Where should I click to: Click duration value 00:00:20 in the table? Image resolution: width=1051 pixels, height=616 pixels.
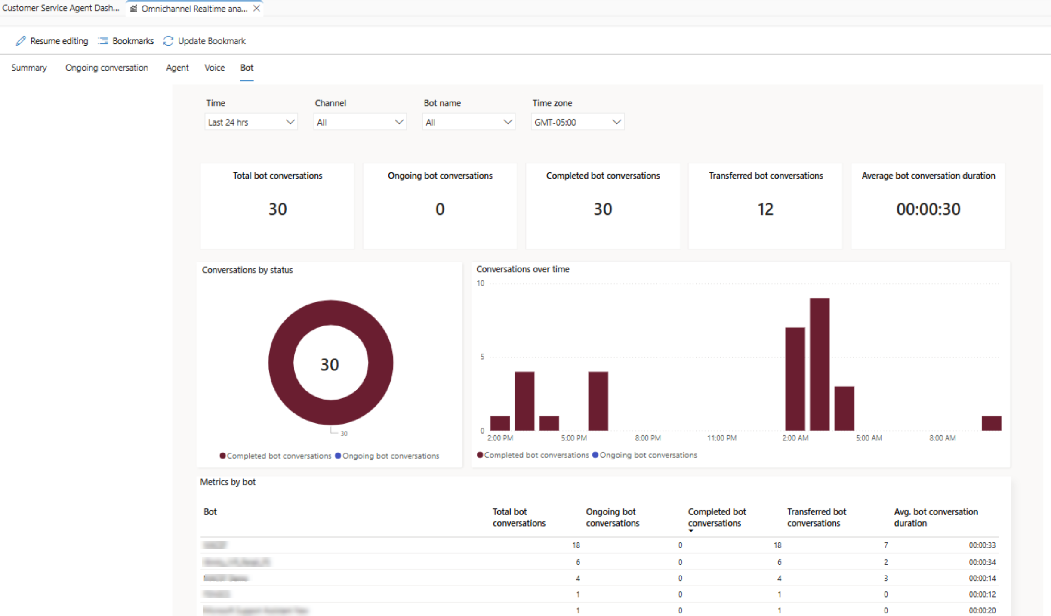(x=982, y=610)
